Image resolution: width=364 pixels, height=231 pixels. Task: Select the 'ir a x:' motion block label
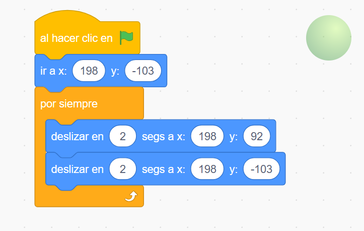click(x=53, y=71)
